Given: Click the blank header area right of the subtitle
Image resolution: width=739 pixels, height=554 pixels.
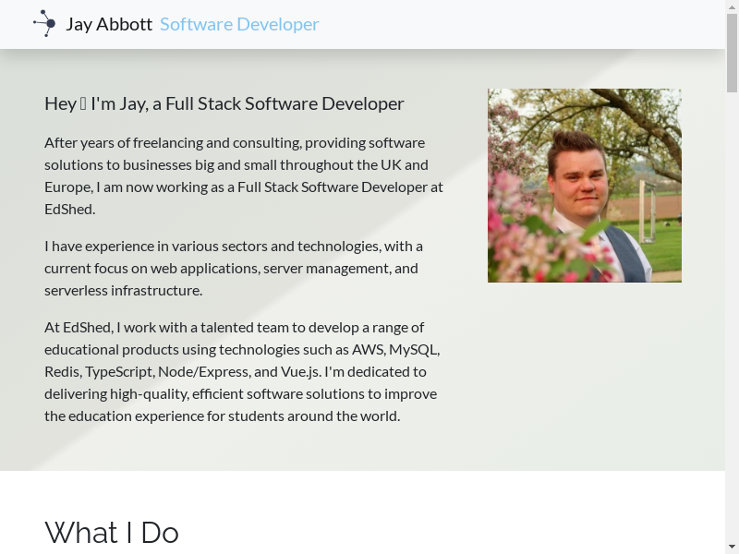Looking at the screenshot, I should click(517, 24).
